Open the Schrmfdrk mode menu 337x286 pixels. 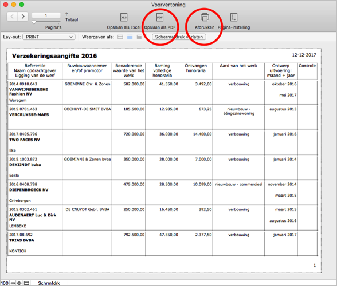tap(49, 283)
